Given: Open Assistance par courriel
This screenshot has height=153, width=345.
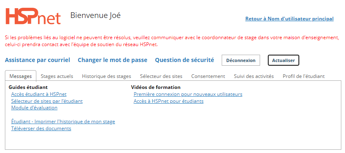Looking at the screenshot, I should tap(38, 60).
